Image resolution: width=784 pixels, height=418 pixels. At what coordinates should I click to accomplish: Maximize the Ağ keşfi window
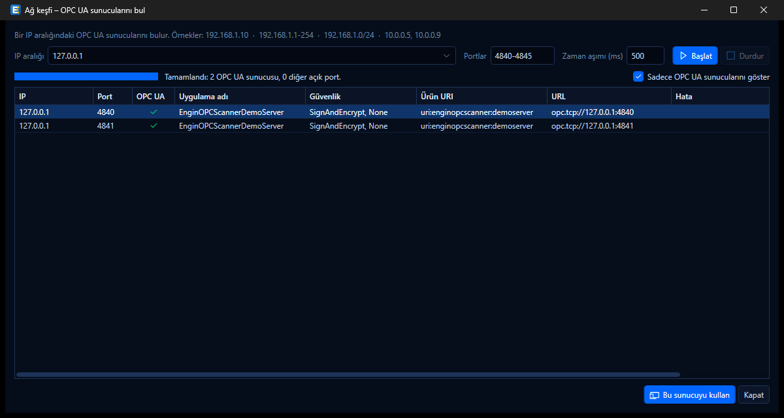[734, 10]
